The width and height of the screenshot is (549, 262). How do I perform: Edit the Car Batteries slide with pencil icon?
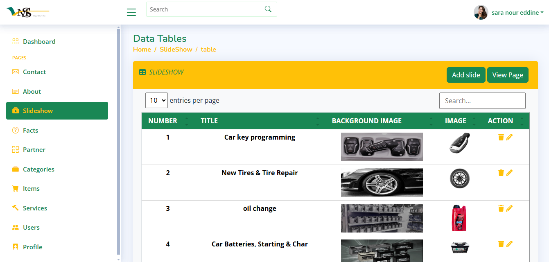click(509, 244)
